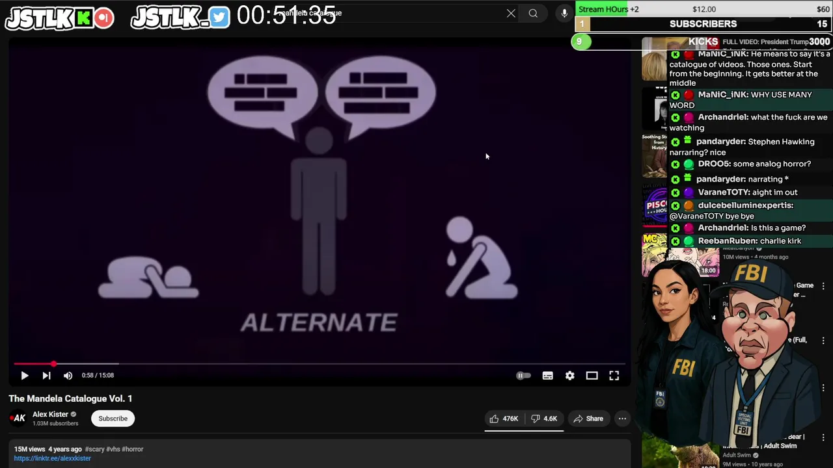This screenshot has width=833, height=468.
Task: Mute the video volume
Action: tap(68, 376)
